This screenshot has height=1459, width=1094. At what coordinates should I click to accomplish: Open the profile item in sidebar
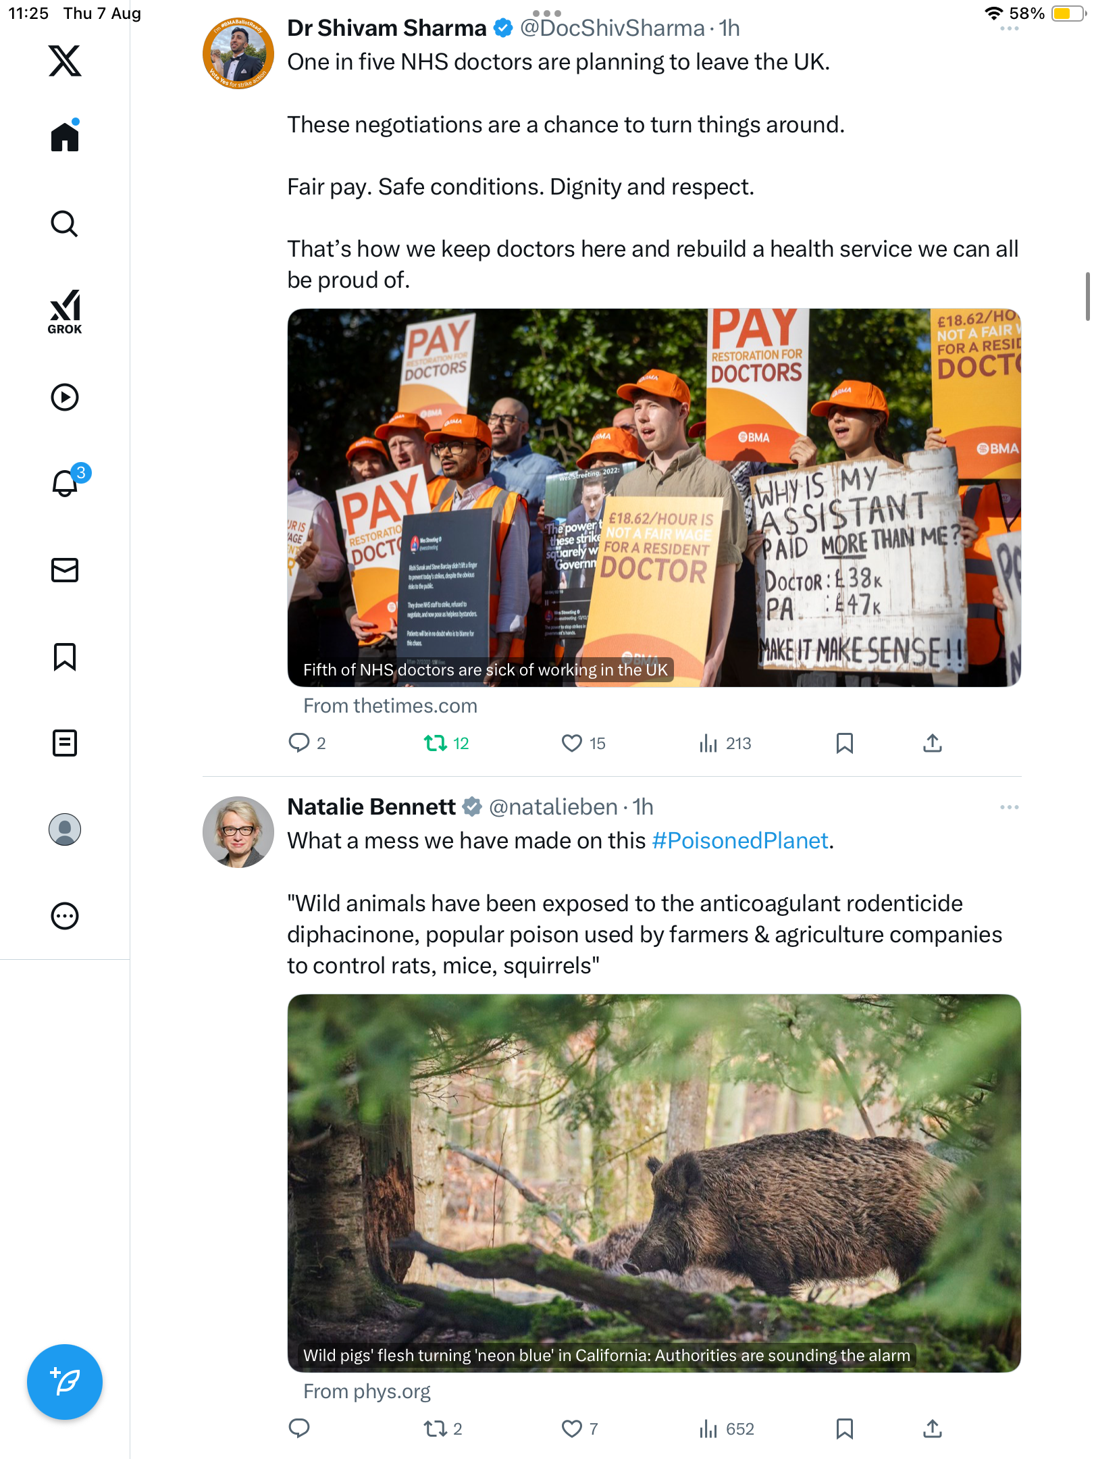pyautogui.click(x=65, y=829)
